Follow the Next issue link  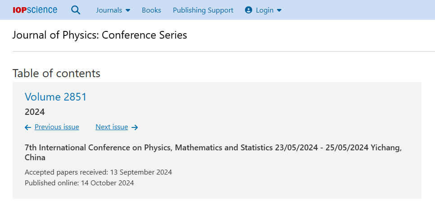tap(112, 127)
